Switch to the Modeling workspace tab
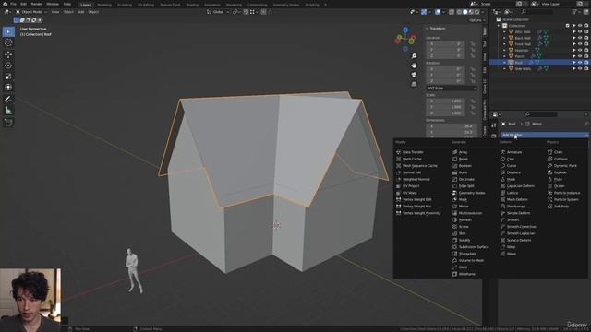Viewport: 591px width, 332px height. click(104, 5)
